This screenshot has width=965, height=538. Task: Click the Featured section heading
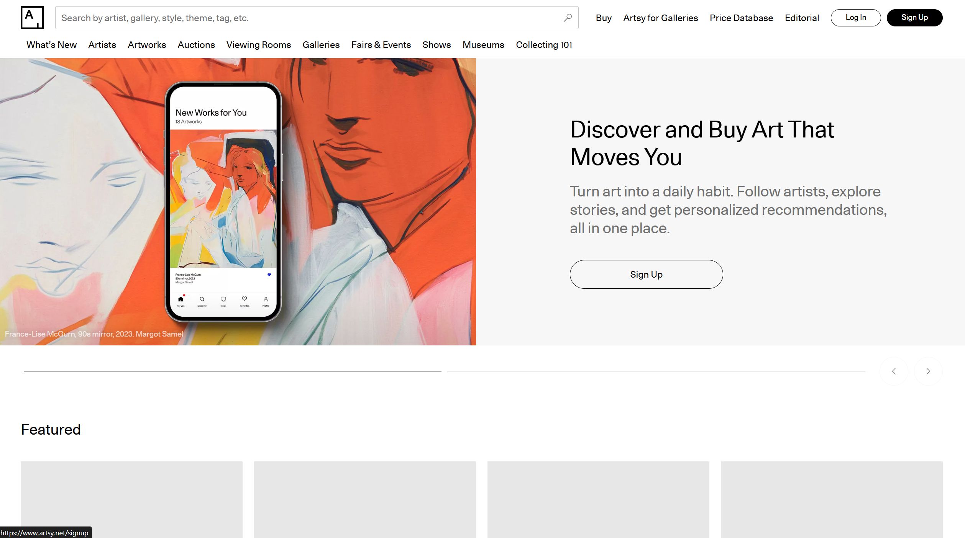(x=51, y=429)
